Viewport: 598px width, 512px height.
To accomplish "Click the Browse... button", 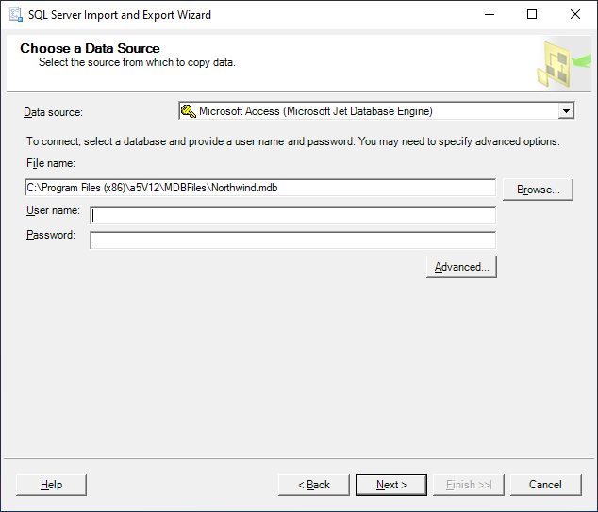I will pyautogui.click(x=538, y=190).
